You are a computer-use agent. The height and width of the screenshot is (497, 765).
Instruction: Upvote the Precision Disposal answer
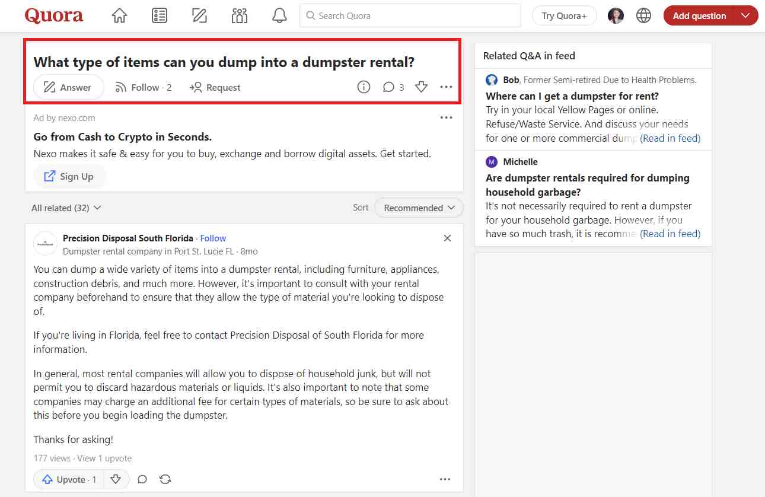69,479
